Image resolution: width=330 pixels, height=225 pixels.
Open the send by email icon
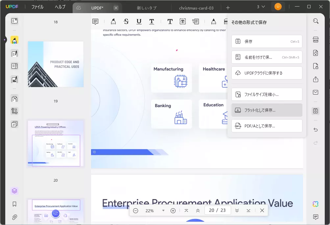point(316,92)
